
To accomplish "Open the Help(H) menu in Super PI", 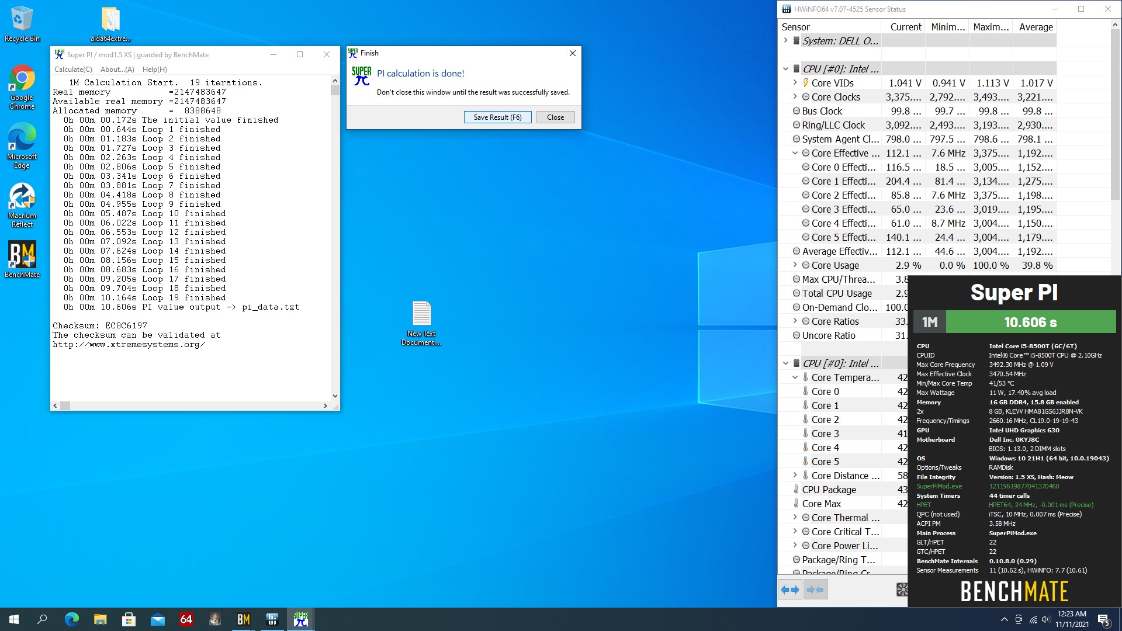I will [155, 69].
